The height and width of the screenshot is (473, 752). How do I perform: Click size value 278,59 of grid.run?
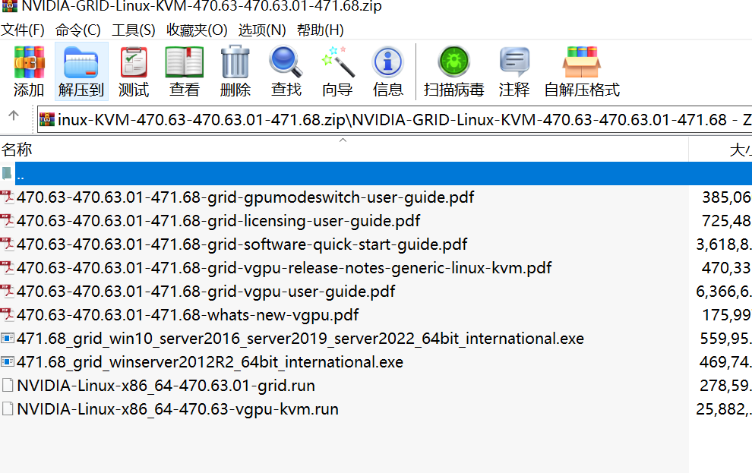[725, 385]
